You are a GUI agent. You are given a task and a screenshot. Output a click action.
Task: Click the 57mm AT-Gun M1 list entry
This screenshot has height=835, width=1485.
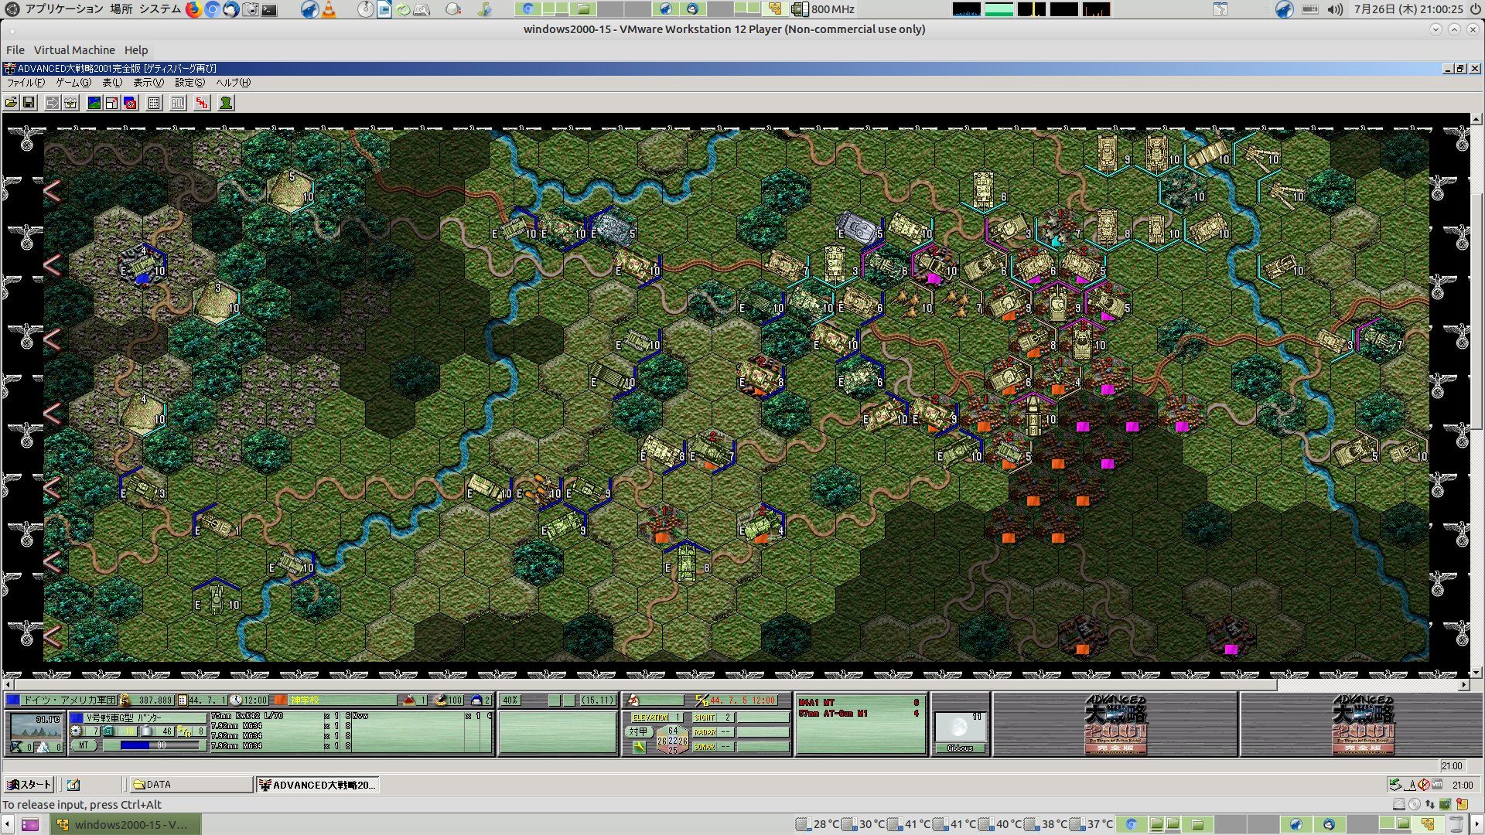click(x=859, y=714)
